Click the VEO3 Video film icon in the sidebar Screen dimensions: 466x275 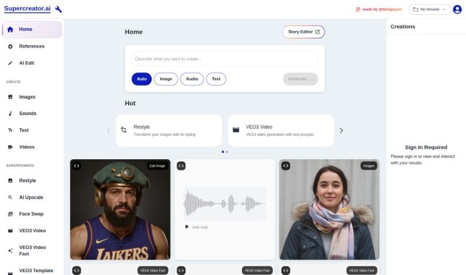[x=10, y=231]
